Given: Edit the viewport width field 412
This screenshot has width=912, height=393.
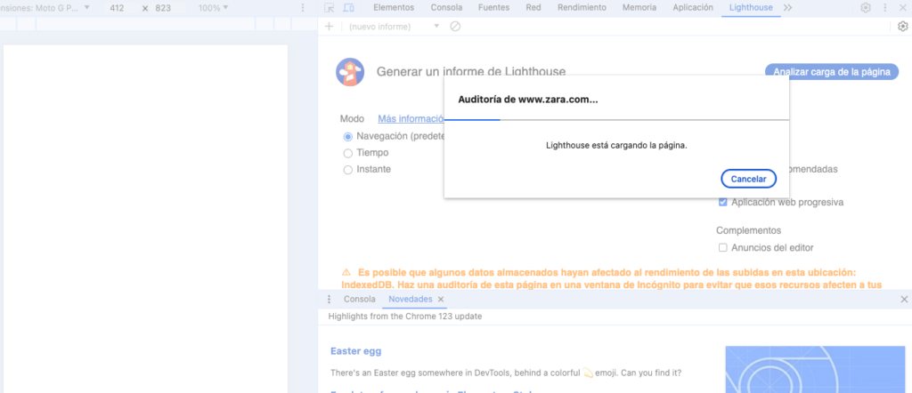Looking at the screenshot, I should (x=117, y=8).
